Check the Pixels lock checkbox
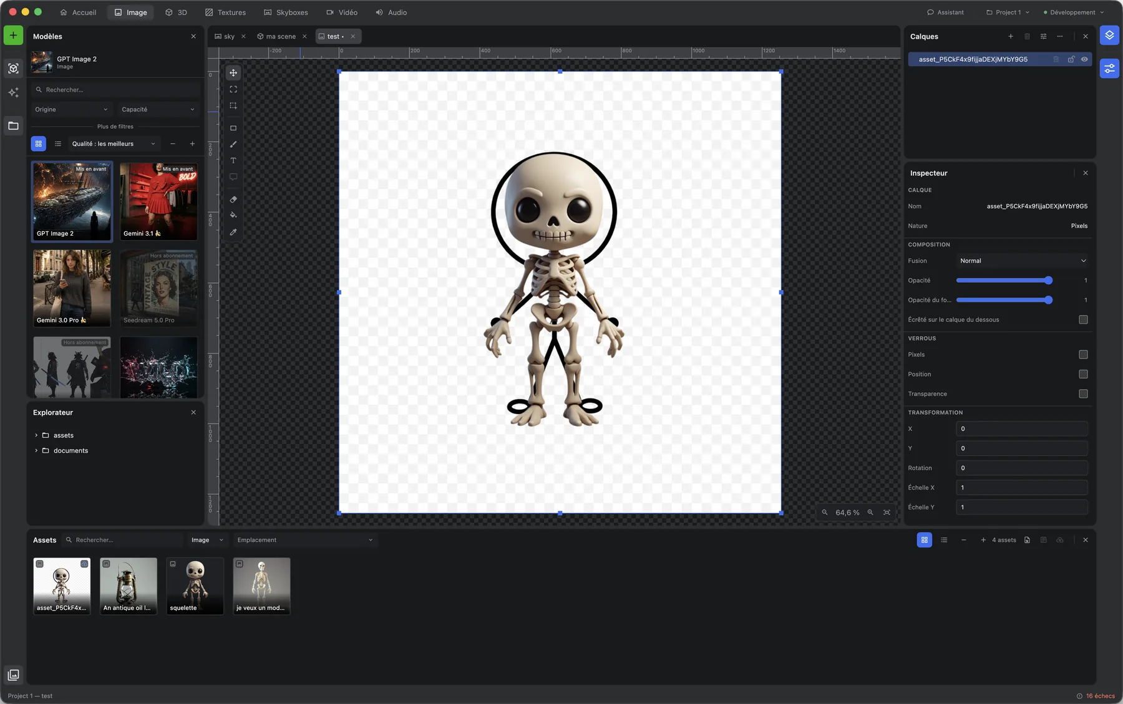1123x704 pixels. [1083, 355]
